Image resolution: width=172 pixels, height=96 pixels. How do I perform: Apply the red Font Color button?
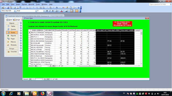click(x=62, y=11)
